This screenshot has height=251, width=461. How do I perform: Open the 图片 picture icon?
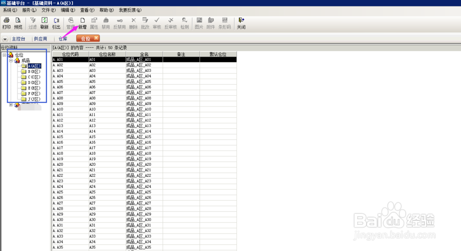[x=199, y=23]
